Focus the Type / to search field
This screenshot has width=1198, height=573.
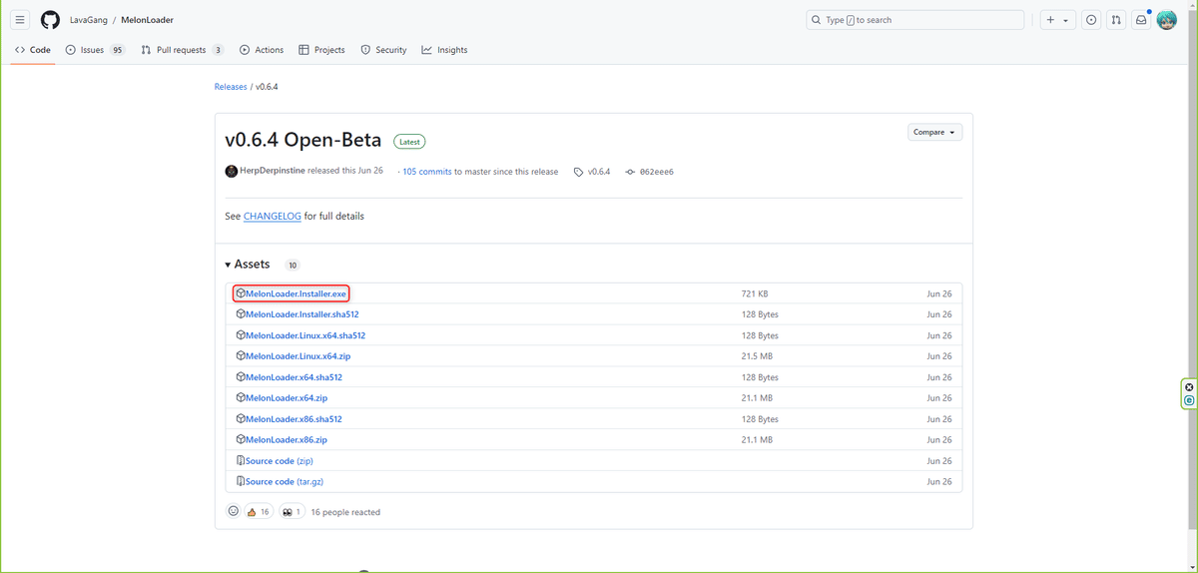coord(914,20)
